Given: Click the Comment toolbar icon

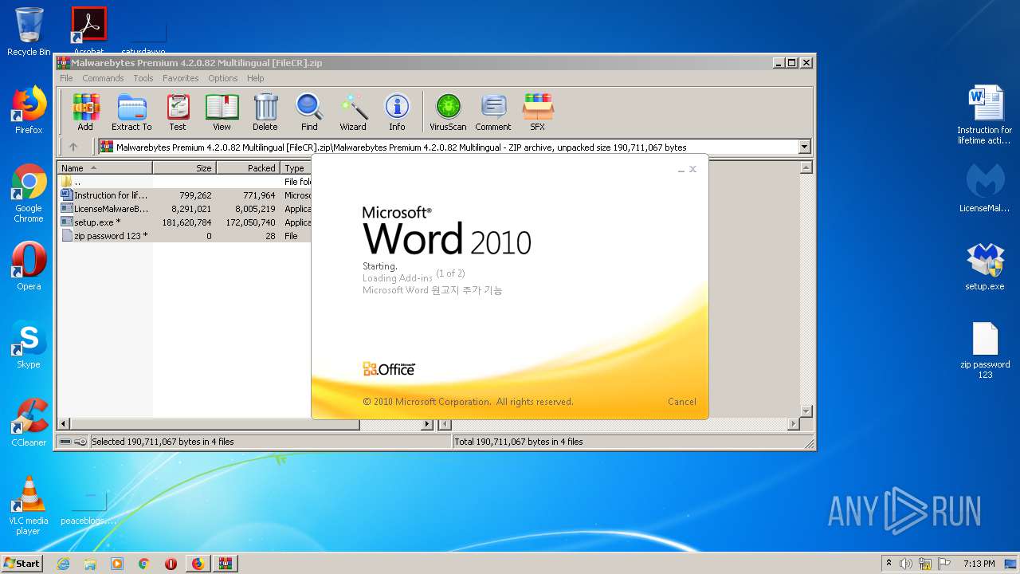Looking at the screenshot, I should pos(493,112).
